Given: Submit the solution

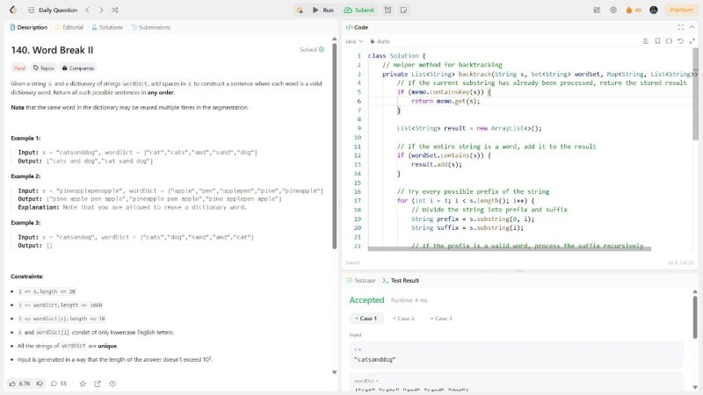Looking at the screenshot, I should 359,10.
